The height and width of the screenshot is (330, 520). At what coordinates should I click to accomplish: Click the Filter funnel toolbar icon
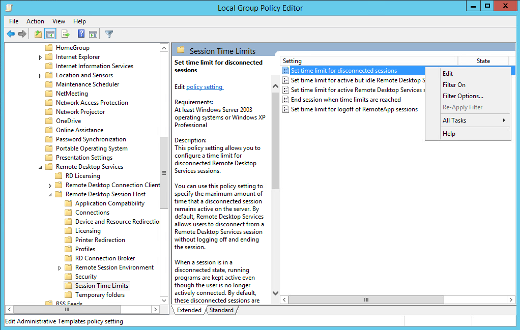(109, 34)
